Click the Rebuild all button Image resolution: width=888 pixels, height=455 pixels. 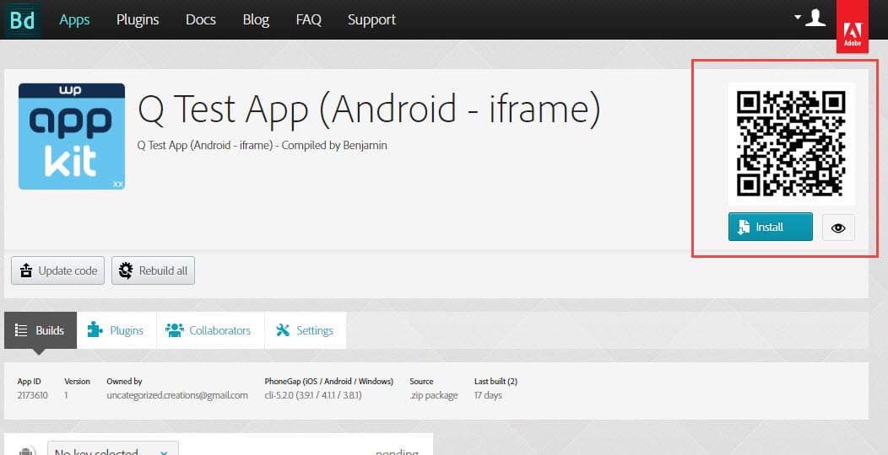pos(153,270)
